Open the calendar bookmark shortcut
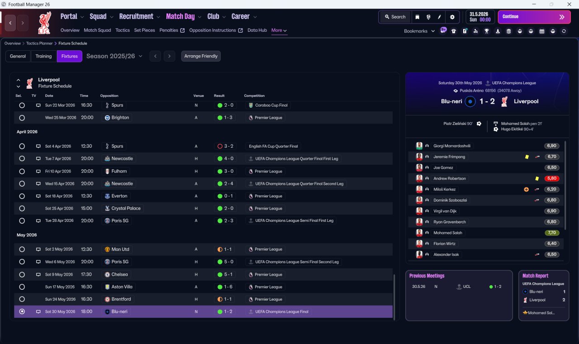Image resolution: width=579 pixels, height=344 pixels. [542, 31]
